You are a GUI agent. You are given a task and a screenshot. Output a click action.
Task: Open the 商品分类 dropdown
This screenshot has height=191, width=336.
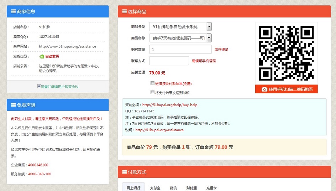[180, 27]
